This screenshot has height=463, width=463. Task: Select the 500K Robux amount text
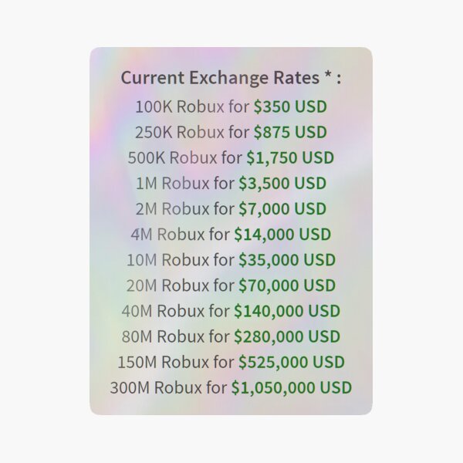tap(173, 157)
